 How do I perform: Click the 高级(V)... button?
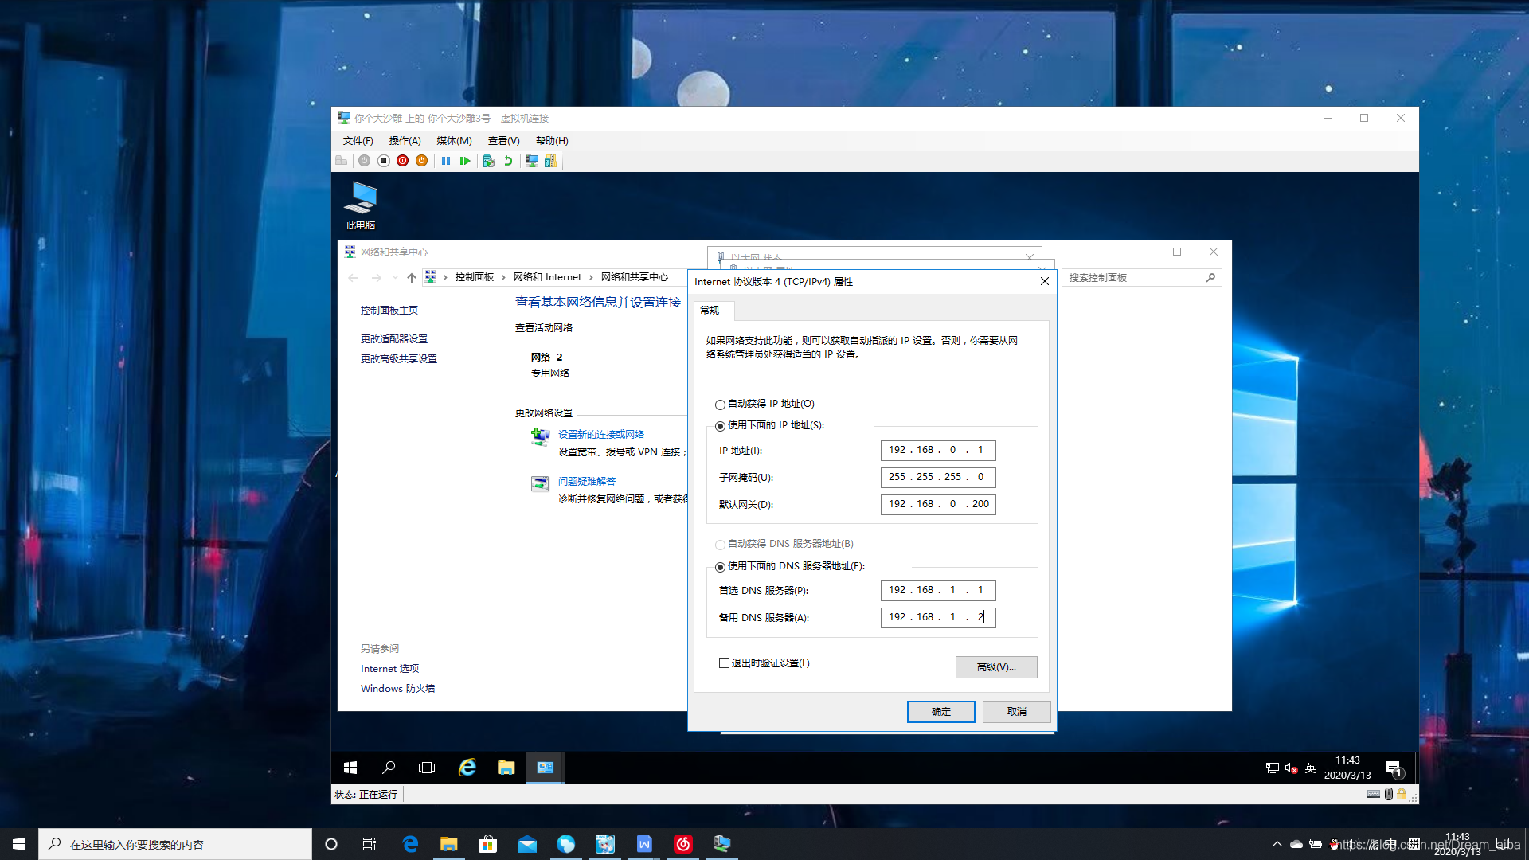tap(995, 667)
